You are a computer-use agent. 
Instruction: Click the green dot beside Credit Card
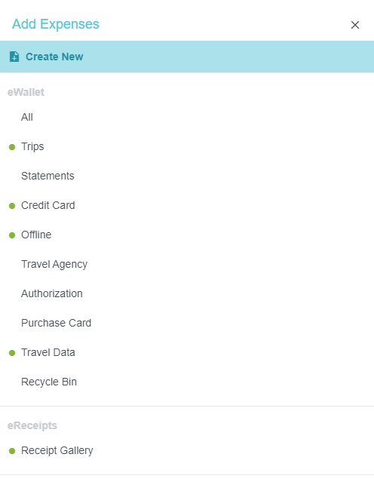click(x=12, y=206)
